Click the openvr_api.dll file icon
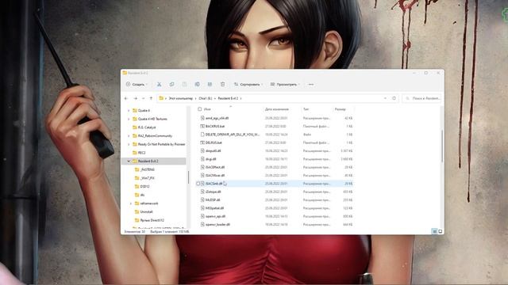 [x=202, y=216]
